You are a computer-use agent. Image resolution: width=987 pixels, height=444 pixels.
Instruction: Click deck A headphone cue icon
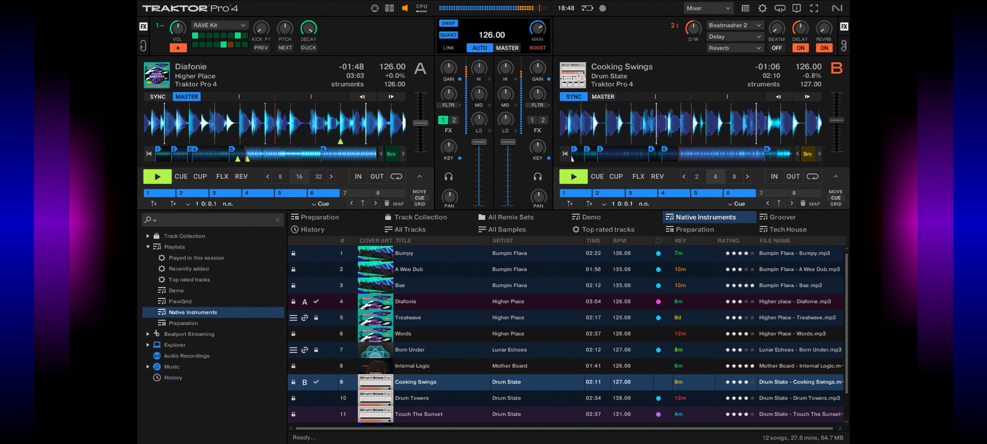coord(448,177)
